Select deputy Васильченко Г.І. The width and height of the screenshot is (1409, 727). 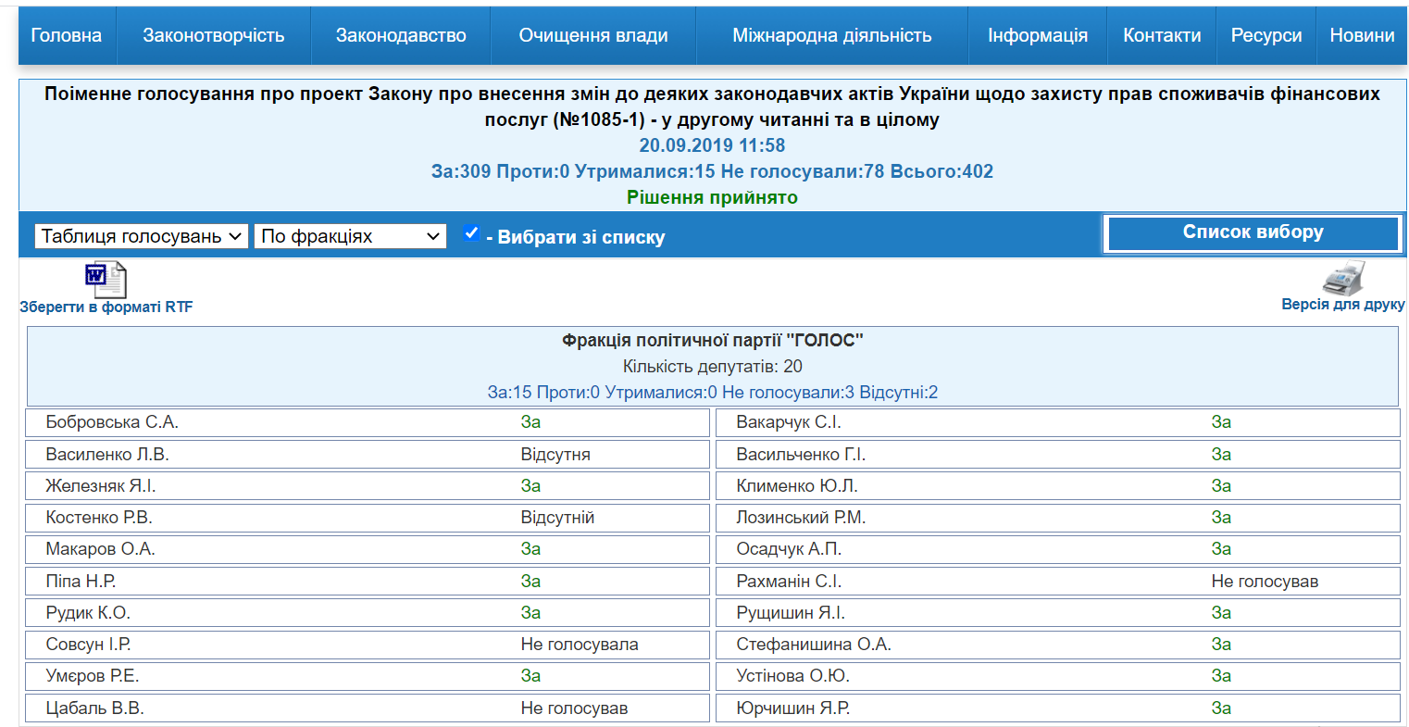click(801, 455)
